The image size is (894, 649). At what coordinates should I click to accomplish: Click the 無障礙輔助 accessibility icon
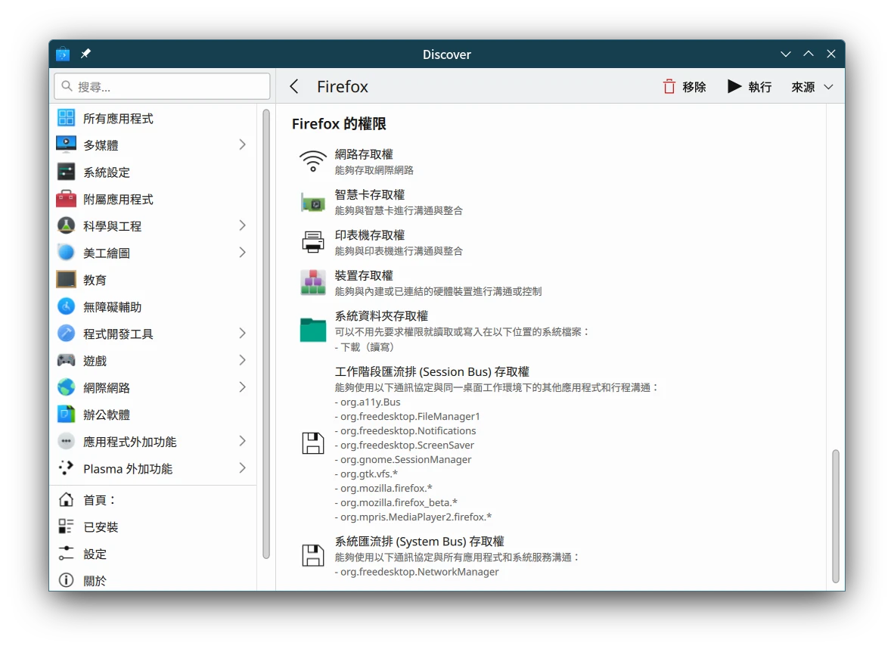[67, 306]
